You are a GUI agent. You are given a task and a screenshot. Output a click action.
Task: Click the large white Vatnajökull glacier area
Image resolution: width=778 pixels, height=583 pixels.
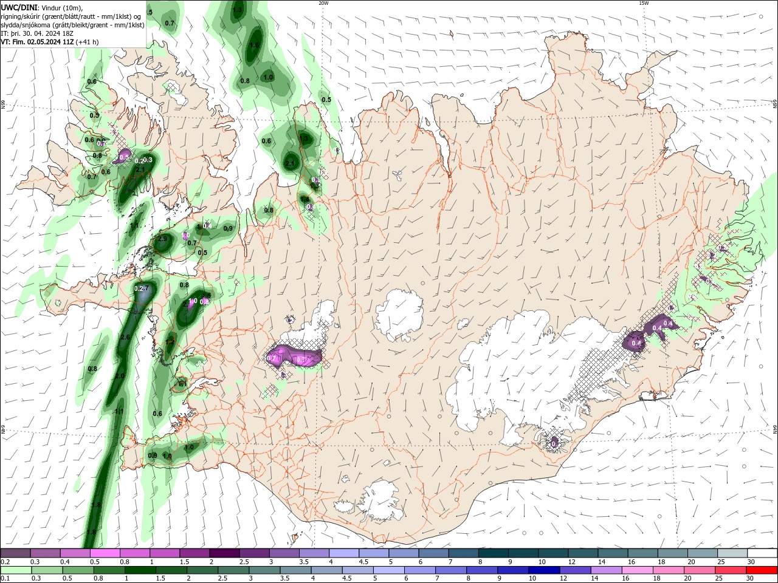517,370
